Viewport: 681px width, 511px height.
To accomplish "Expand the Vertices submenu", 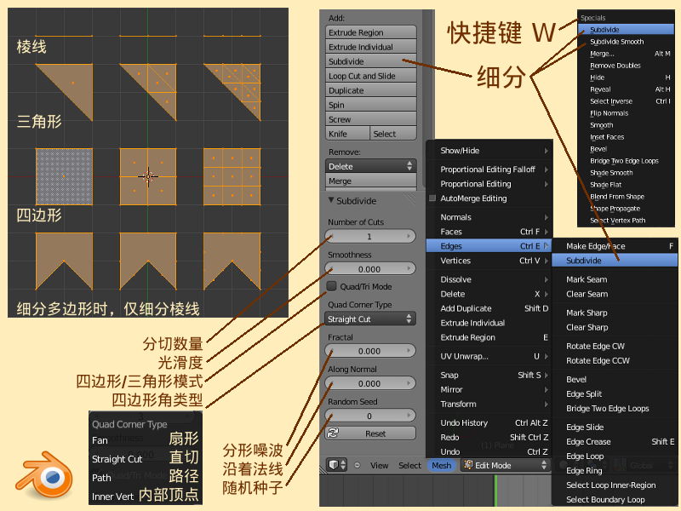I will point(489,261).
